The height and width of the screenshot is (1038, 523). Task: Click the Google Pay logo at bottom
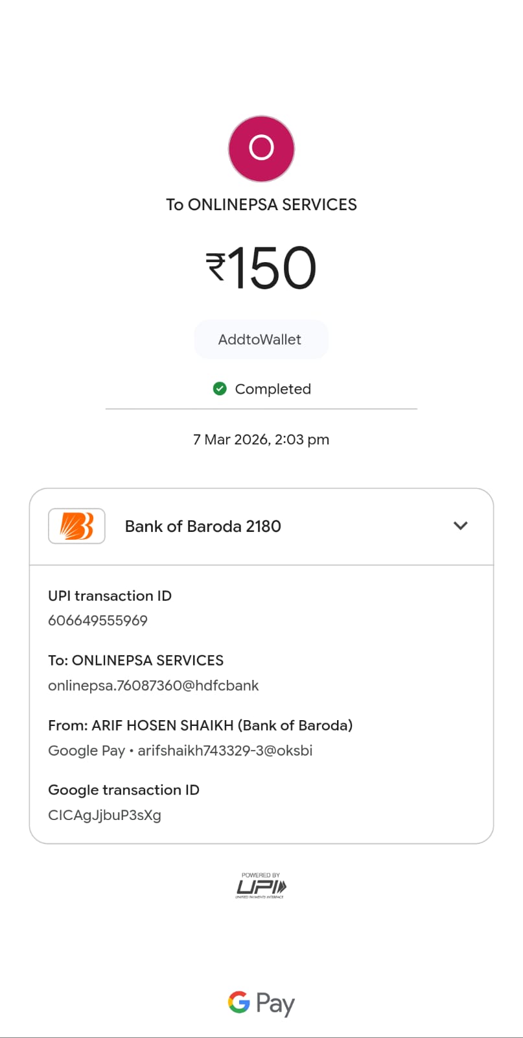pos(261,1003)
